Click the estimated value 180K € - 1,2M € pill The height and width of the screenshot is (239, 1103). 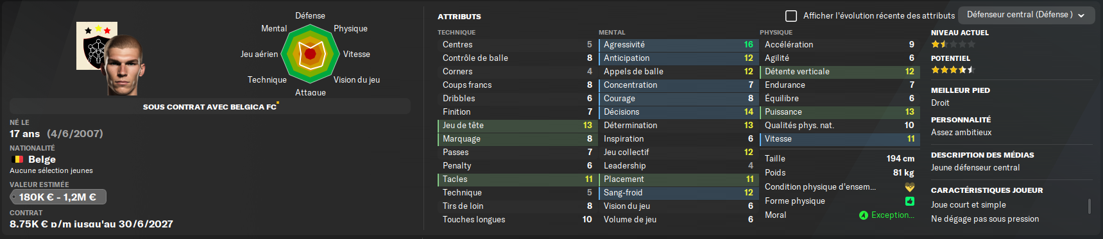pyautogui.click(x=58, y=197)
